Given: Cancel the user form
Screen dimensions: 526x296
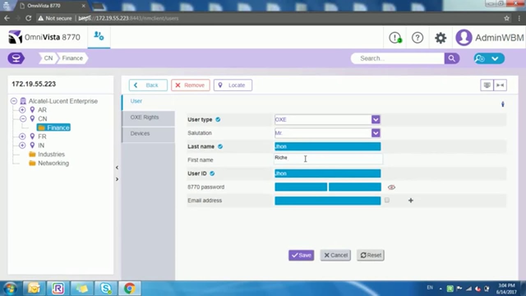Looking at the screenshot, I should 335,255.
